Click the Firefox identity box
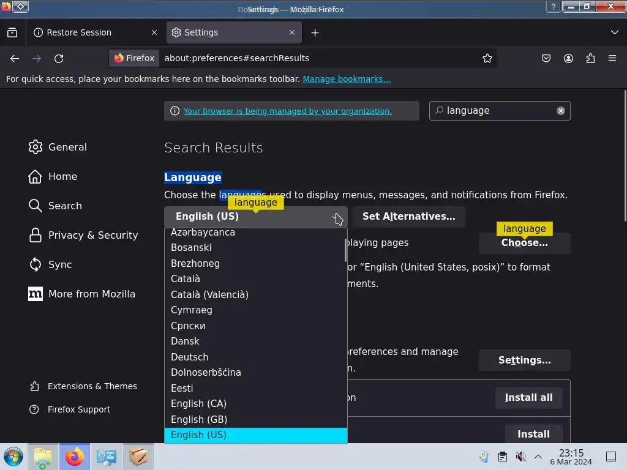The image size is (627, 470). [134, 58]
